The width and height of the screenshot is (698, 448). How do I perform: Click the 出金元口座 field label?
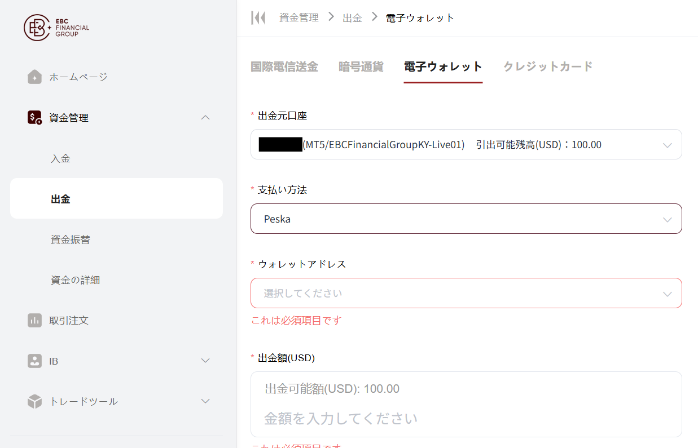[283, 116]
